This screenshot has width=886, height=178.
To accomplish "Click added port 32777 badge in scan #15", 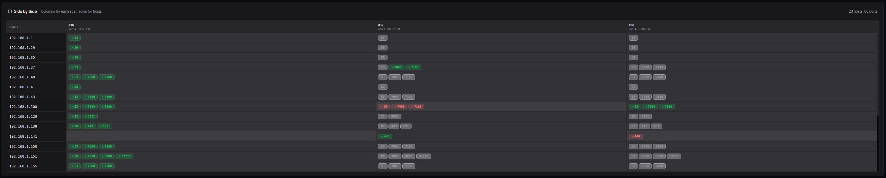I will click(124, 156).
